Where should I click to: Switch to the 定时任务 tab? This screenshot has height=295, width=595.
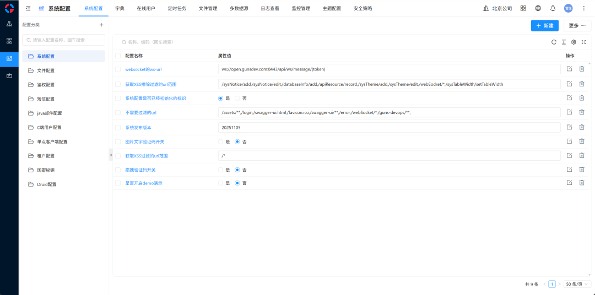click(x=177, y=8)
